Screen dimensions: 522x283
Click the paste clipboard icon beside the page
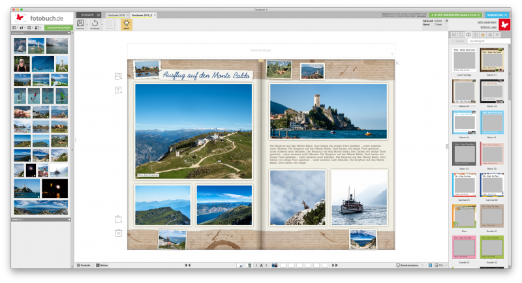tap(118, 219)
